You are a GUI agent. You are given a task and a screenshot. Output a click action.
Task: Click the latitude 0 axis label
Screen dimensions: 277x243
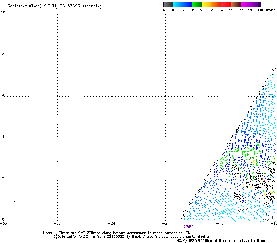(3, 219)
